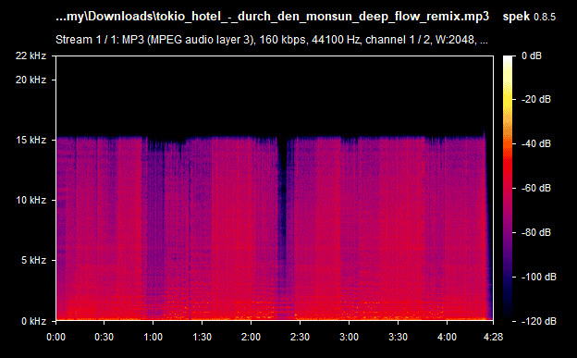The image size is (577, 358).
Task: Click the 1:00 time axis marker
Action: coord(153,337)
